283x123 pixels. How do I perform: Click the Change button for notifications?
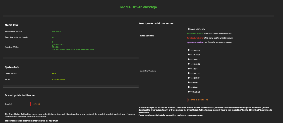(x=36, y=104)
